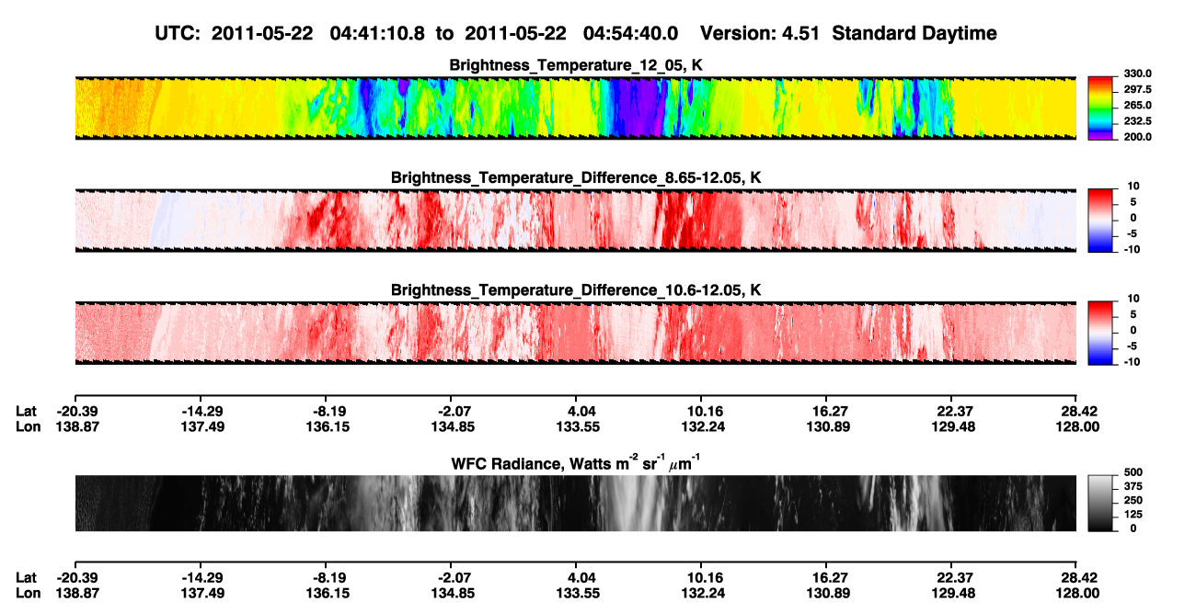This screenshot has height=613, width=1196.
Task: Click the 500 label on WFC color bar
Action: (x=1133, y=471)
